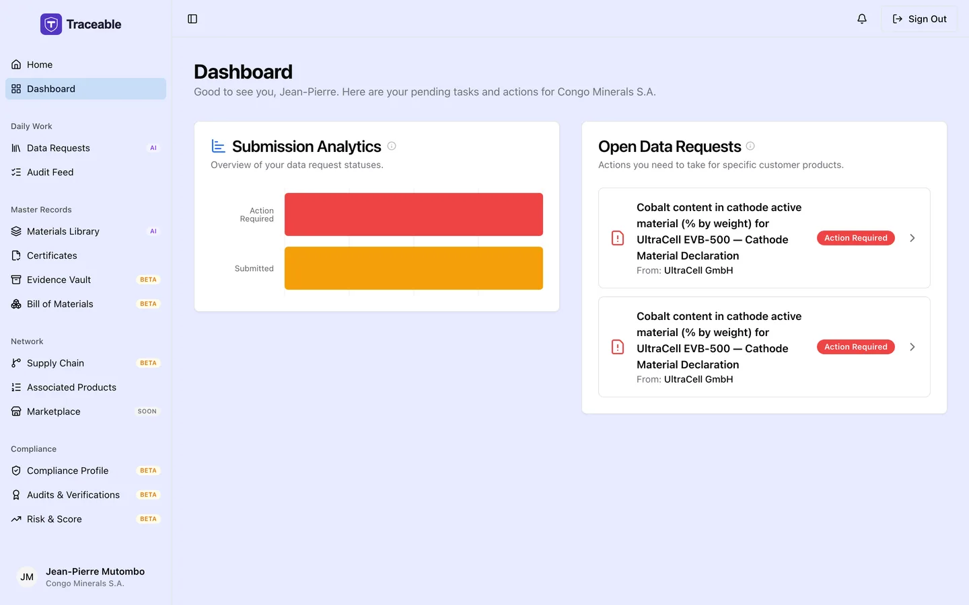The width and height of the screenshot is (969, 605).
Task: Click the Traceable shield logo icon
Action: point(51,24)
